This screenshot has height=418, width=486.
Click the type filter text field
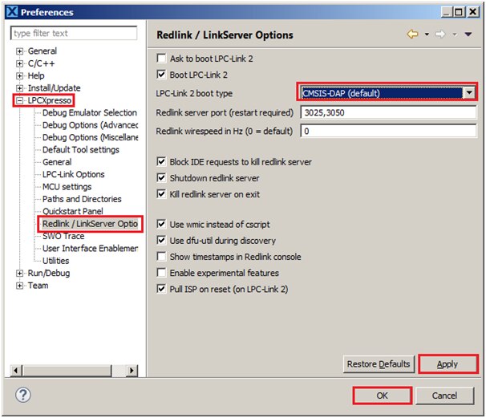pos(74,33)
